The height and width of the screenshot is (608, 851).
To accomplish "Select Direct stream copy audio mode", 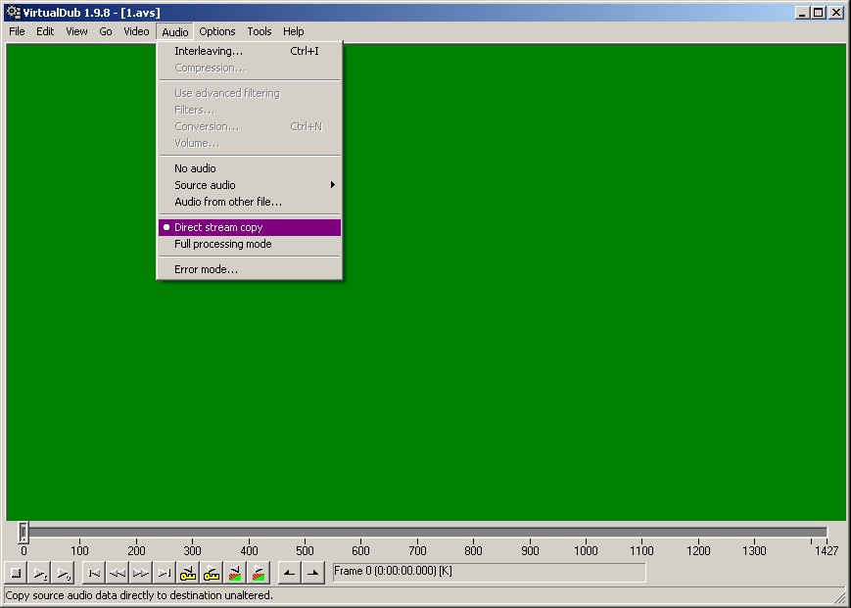I will pos(218,227).
